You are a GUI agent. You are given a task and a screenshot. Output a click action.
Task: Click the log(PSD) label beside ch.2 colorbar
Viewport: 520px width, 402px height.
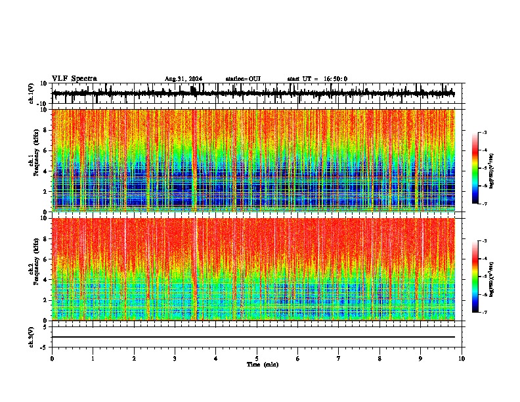coord(492,279)
